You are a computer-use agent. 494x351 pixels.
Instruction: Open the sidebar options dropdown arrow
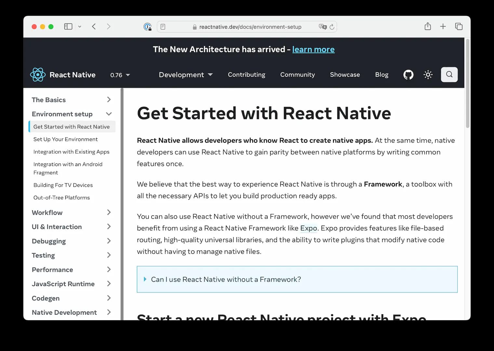[80, 27]
